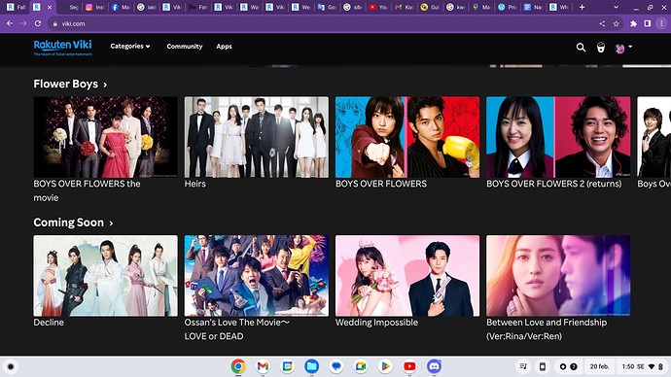Close the active Viki tab
Screen dimensions: 671x377
[x=50, y=7]
